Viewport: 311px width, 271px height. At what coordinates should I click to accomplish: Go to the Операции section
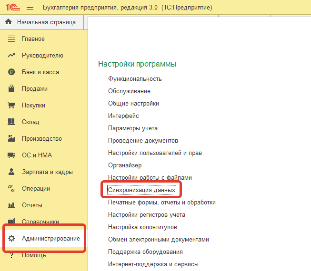point(36,188)
